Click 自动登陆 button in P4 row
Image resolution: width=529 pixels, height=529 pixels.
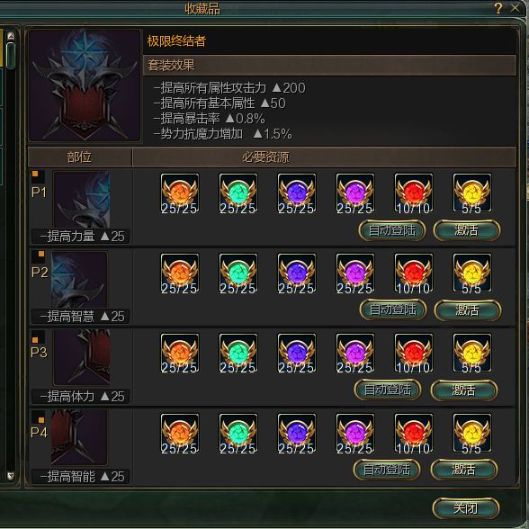click(387, 470)
